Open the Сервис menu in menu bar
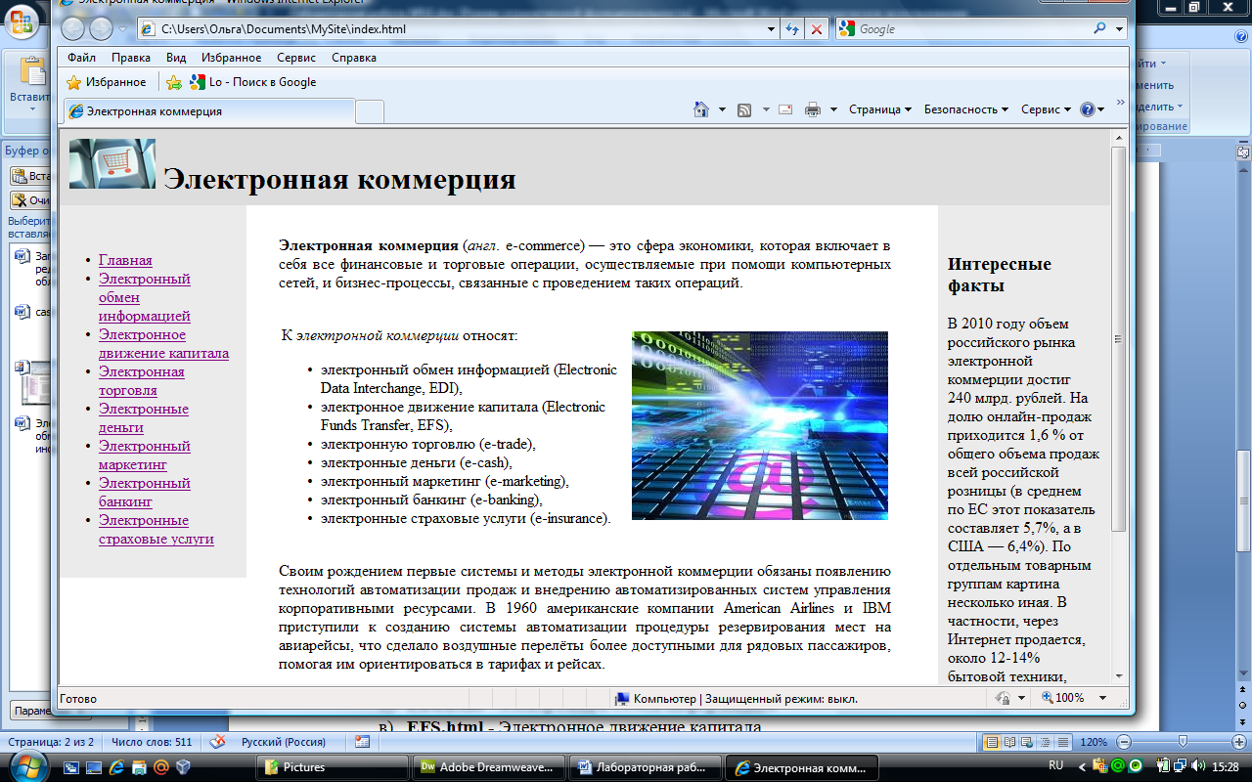This screenshot has height=782, width=1252. pos(296,58)
